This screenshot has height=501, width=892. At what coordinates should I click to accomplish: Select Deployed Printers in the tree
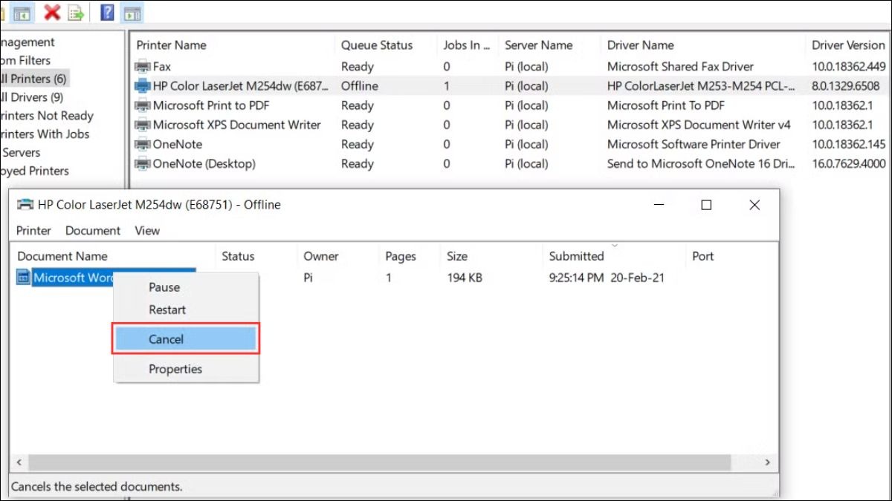click(35, 171)
